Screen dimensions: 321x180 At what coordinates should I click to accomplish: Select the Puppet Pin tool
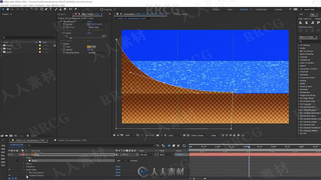(x=75, y=9)
